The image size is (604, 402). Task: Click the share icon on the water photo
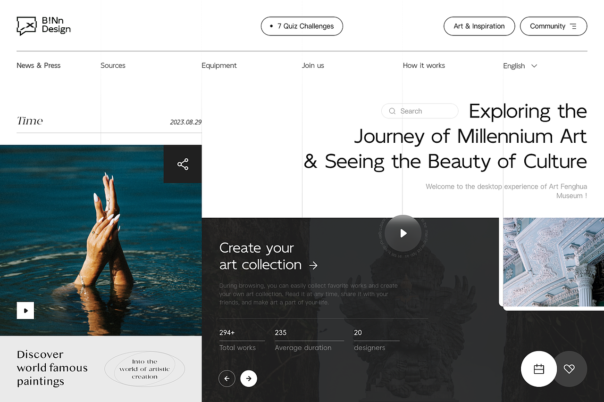pos(183,164)
